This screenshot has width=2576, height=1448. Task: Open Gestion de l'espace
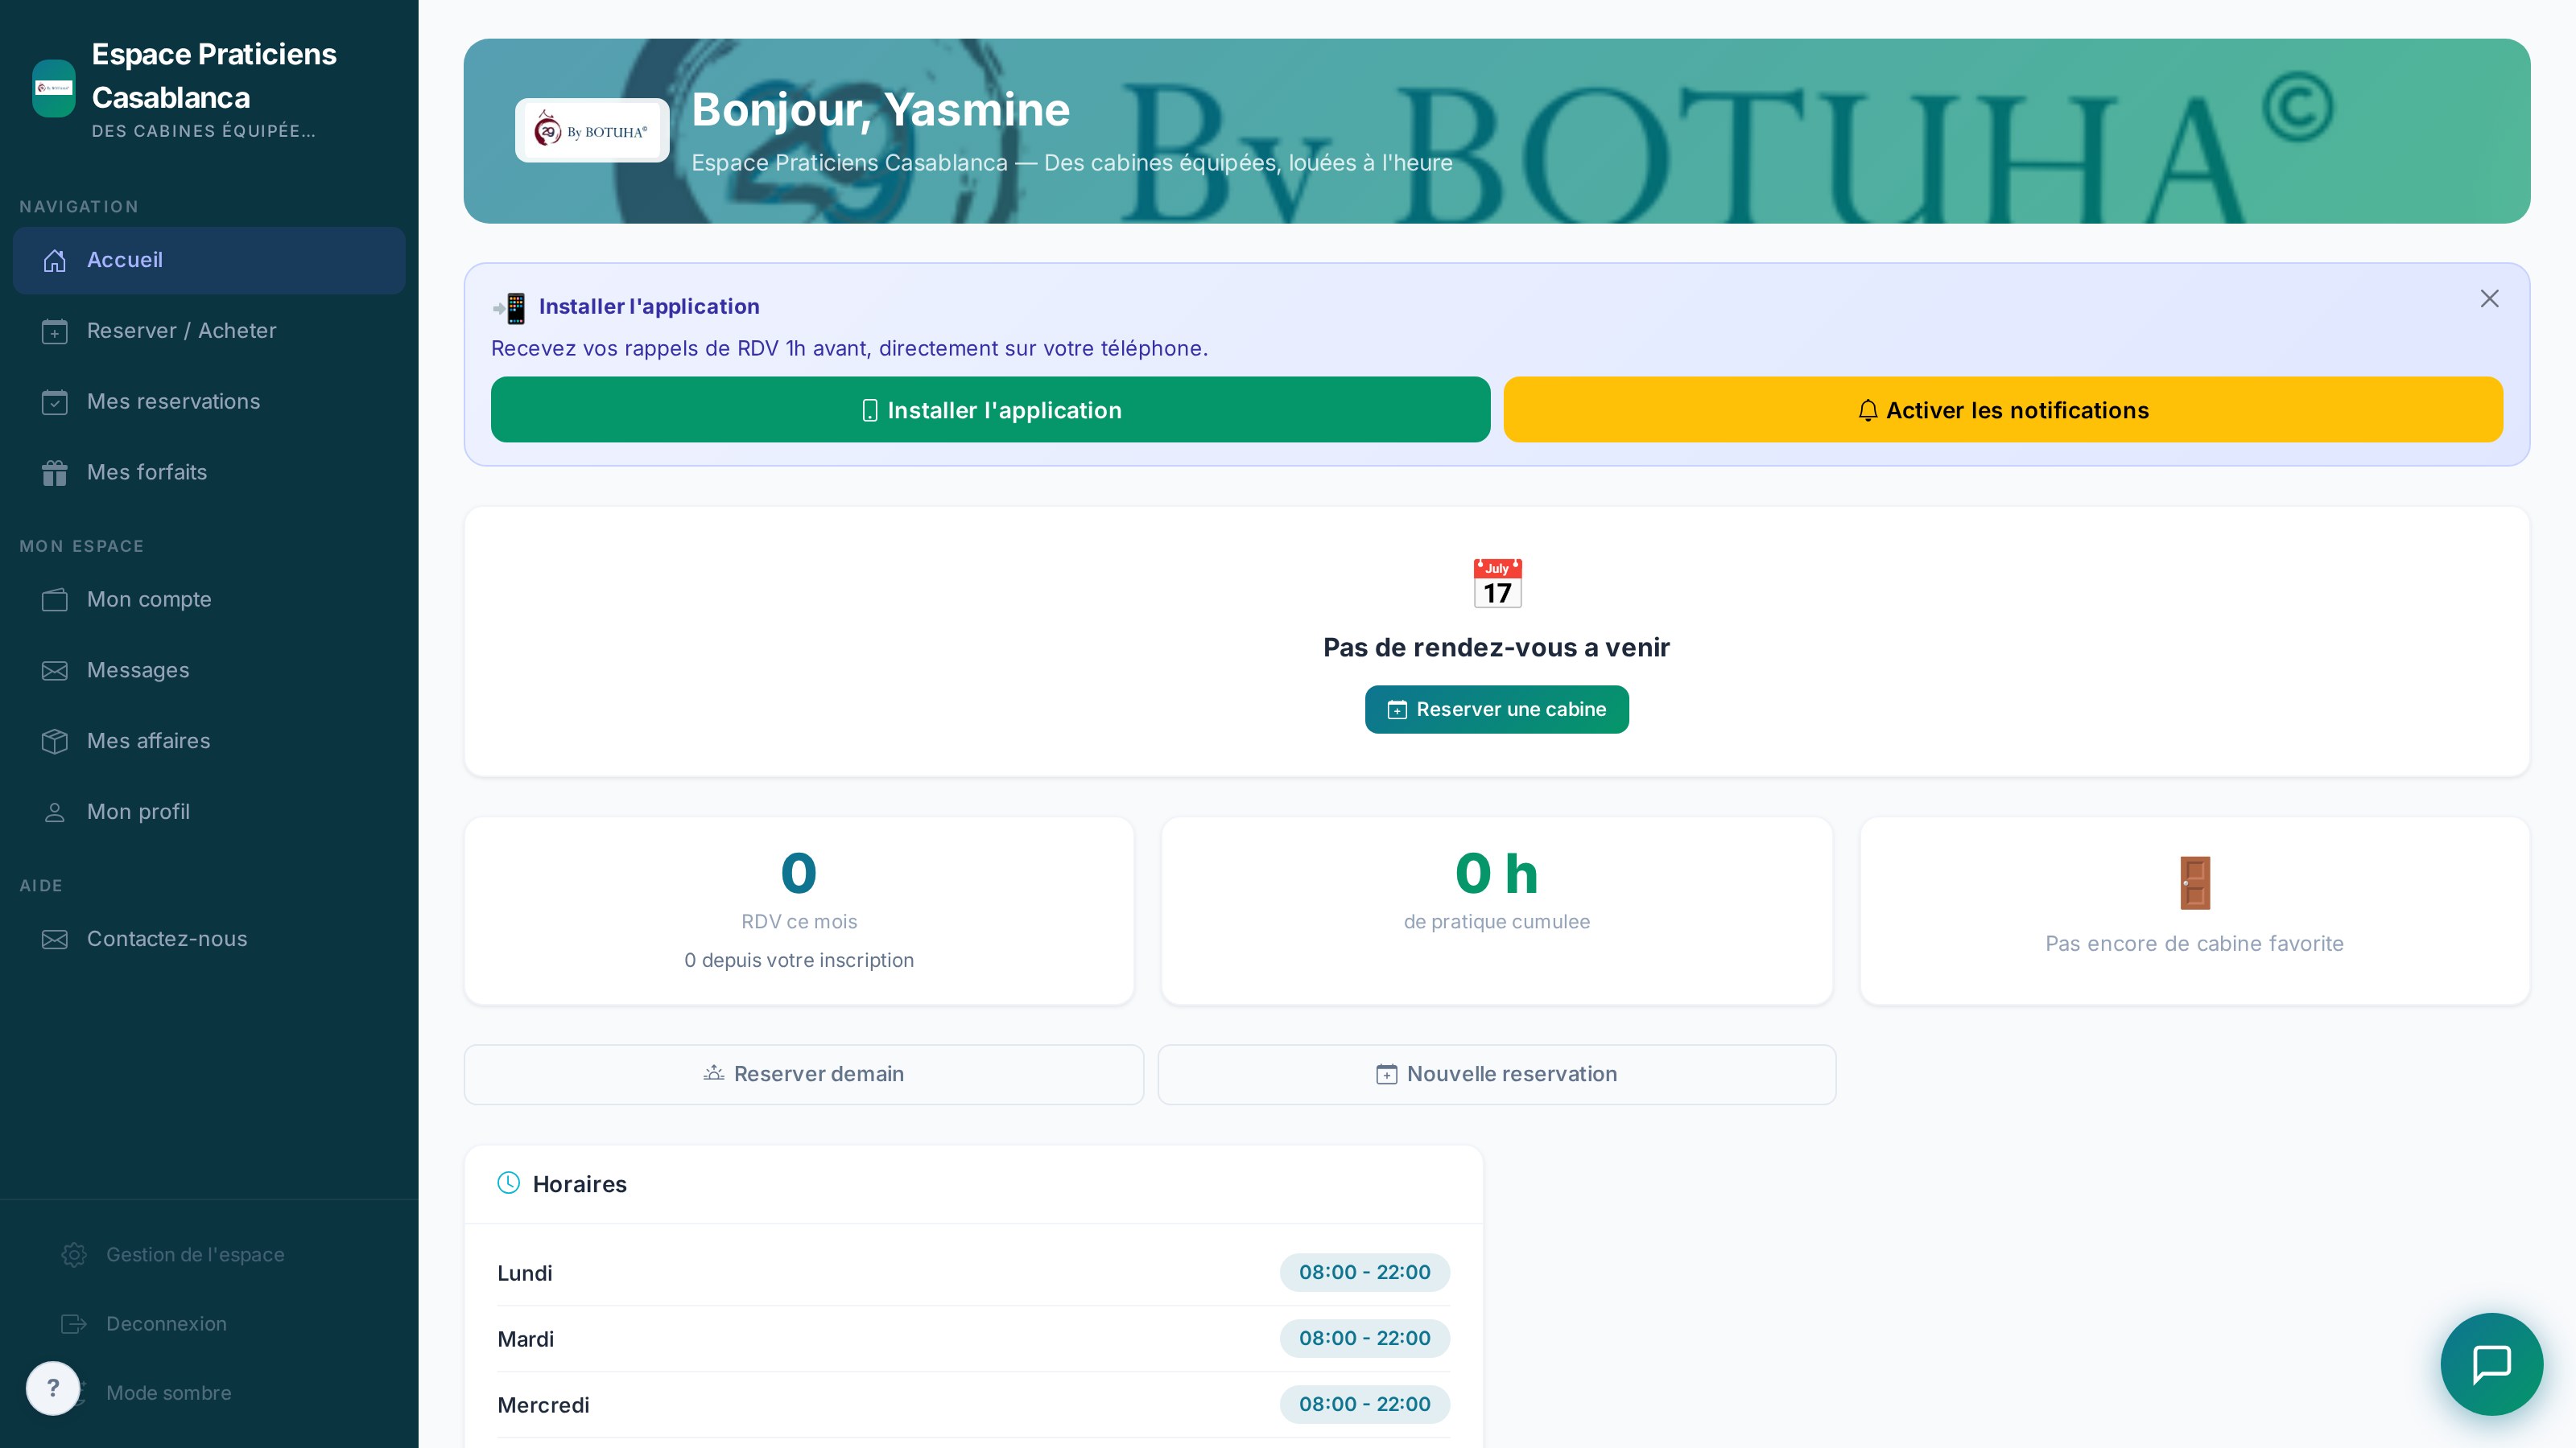point(195,1255)
